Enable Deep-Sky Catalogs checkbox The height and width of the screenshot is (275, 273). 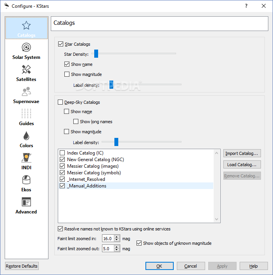(60, 102)
